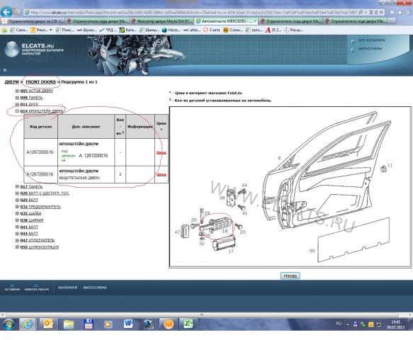The image size is (413, 340).
Task: Click the Windows Start button
Action: (x=9, y=324)
